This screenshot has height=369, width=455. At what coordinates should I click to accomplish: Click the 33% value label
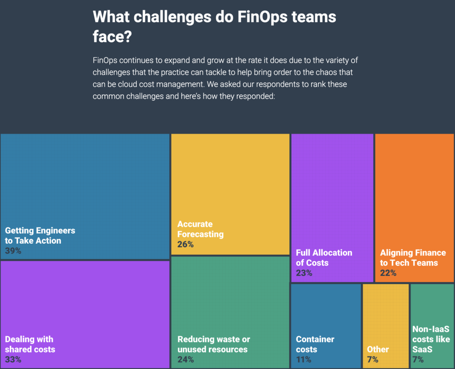pos(13,360)
